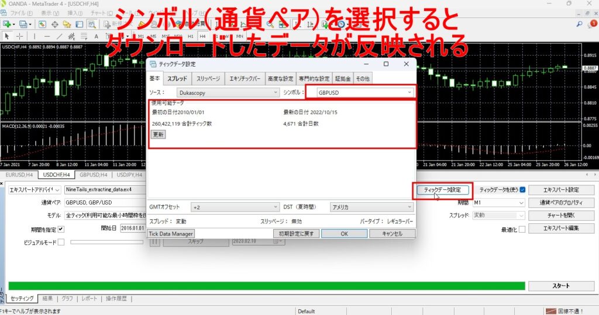
Task: Switch to the スリッページ tab
Action: pos(208,79)
